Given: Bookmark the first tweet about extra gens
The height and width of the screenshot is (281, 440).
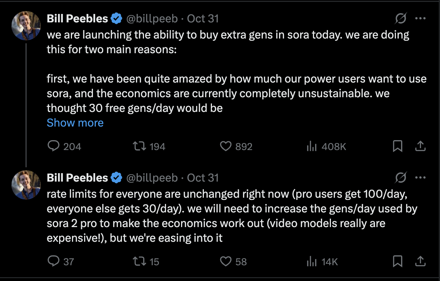Looking at the screenshot, I should 397,147.
